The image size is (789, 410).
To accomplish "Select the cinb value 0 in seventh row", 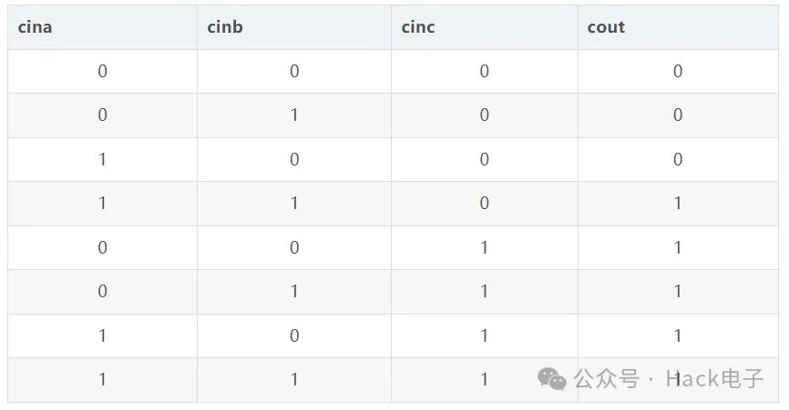I will click(x=294, y=335).
